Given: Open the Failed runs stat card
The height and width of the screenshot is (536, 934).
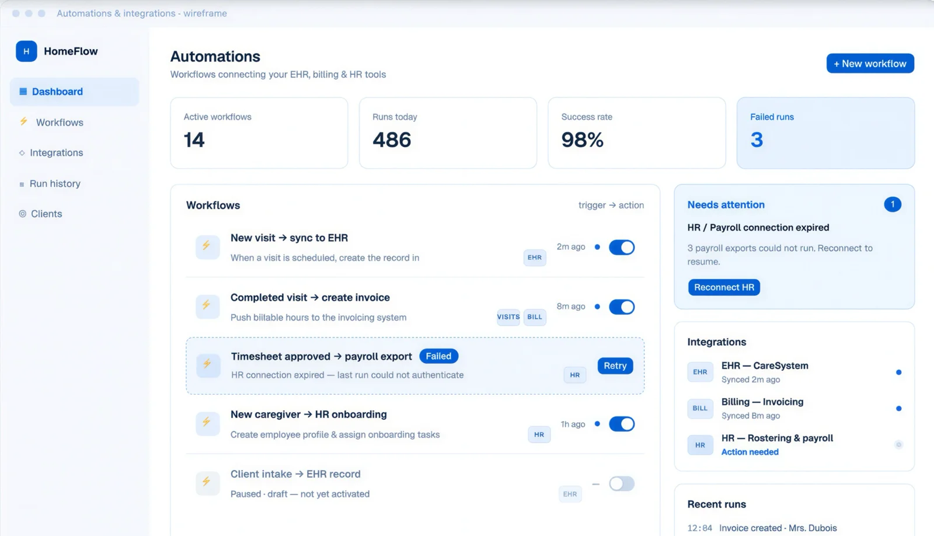Looking at the screenshot, I should click(x=825, y=133).
